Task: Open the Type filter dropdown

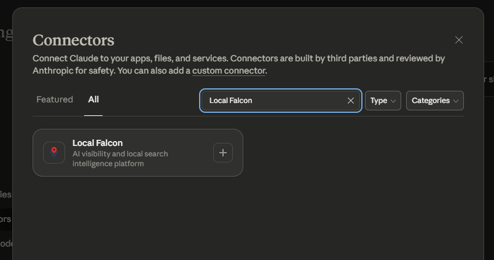Action: click(382, 101)
